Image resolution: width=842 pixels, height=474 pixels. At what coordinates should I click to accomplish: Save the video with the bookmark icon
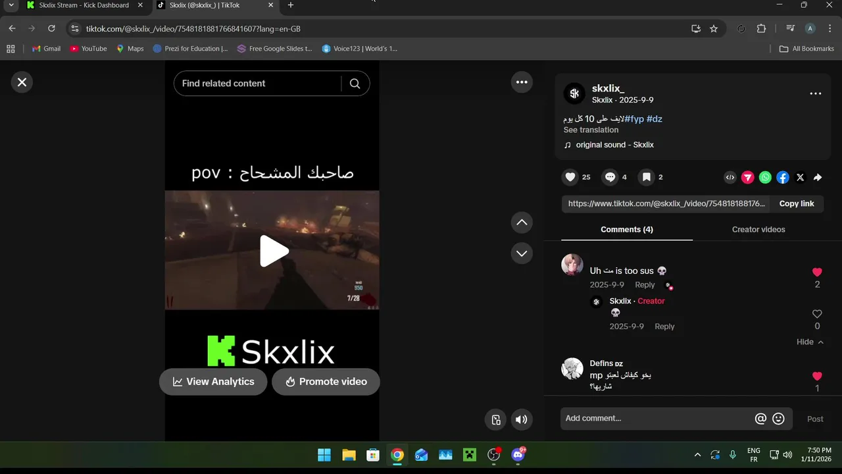pos(647,177)
